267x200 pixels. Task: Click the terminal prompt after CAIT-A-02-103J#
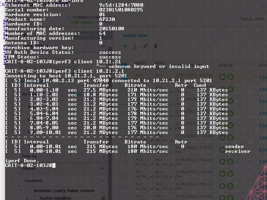[x=54, y=165]
